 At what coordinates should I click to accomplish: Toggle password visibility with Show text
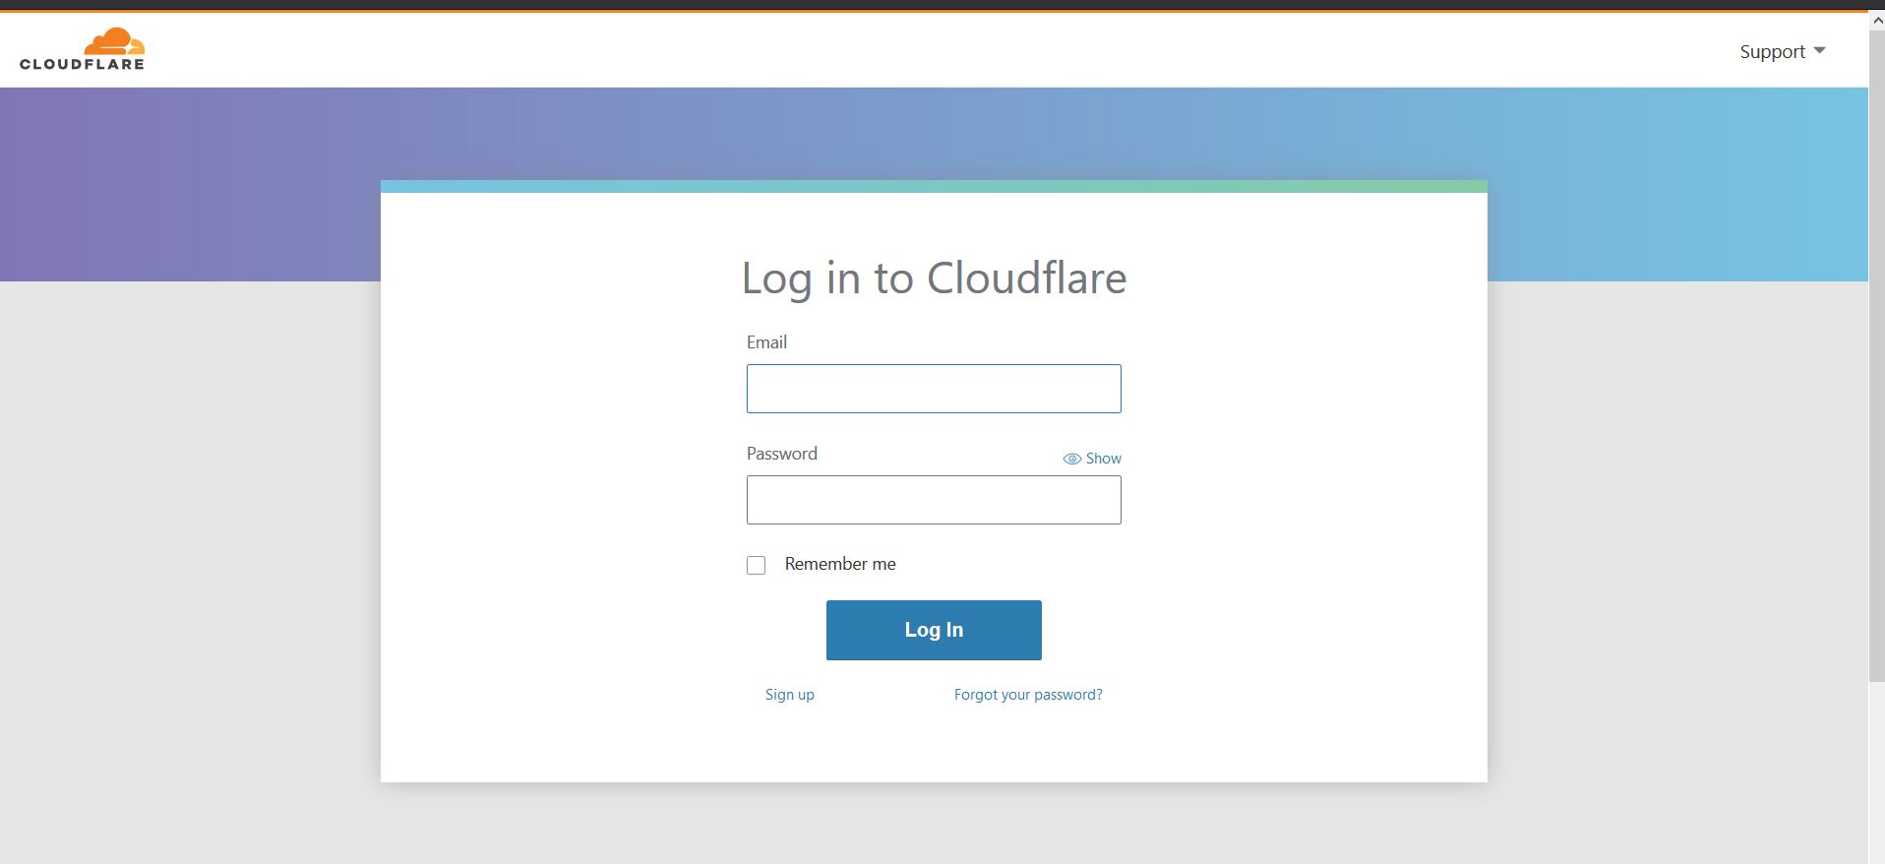point(1103,459)
